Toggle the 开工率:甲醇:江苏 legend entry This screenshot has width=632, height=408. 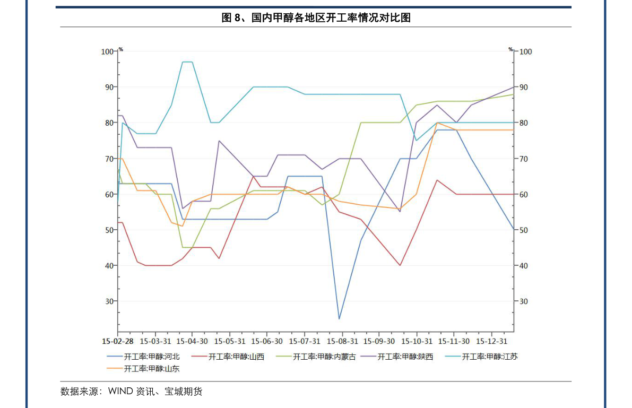click(x=490, y=357)
